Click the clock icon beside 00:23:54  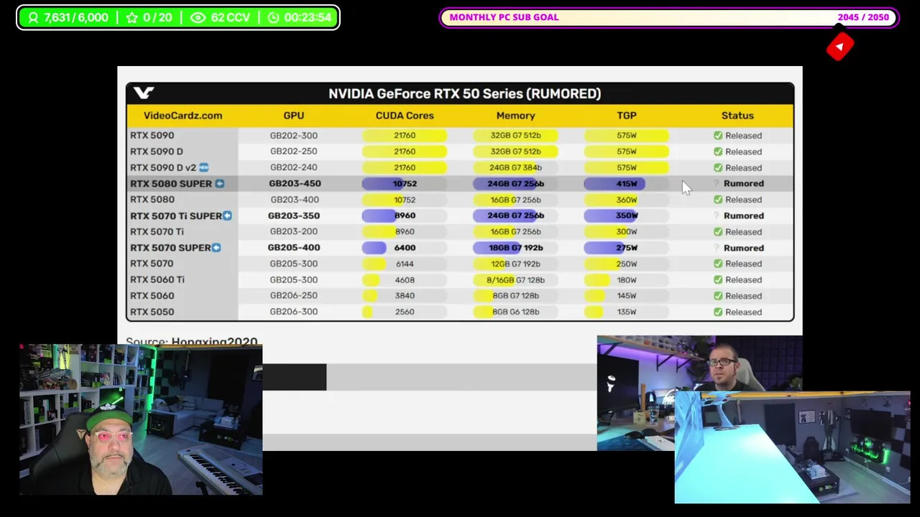[273, 18]
